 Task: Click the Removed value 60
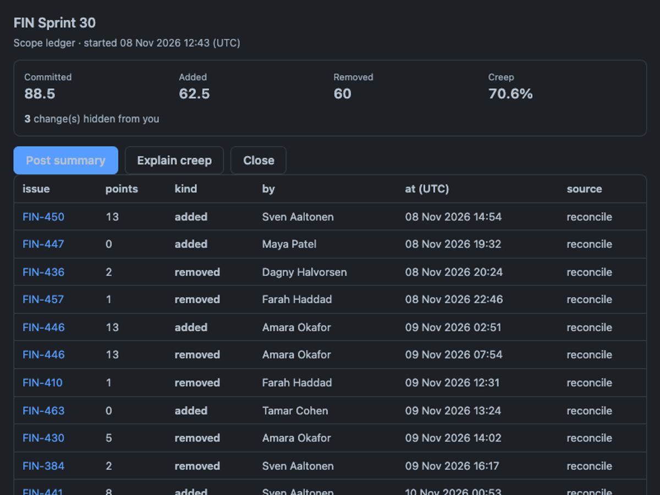pos(342,94)
